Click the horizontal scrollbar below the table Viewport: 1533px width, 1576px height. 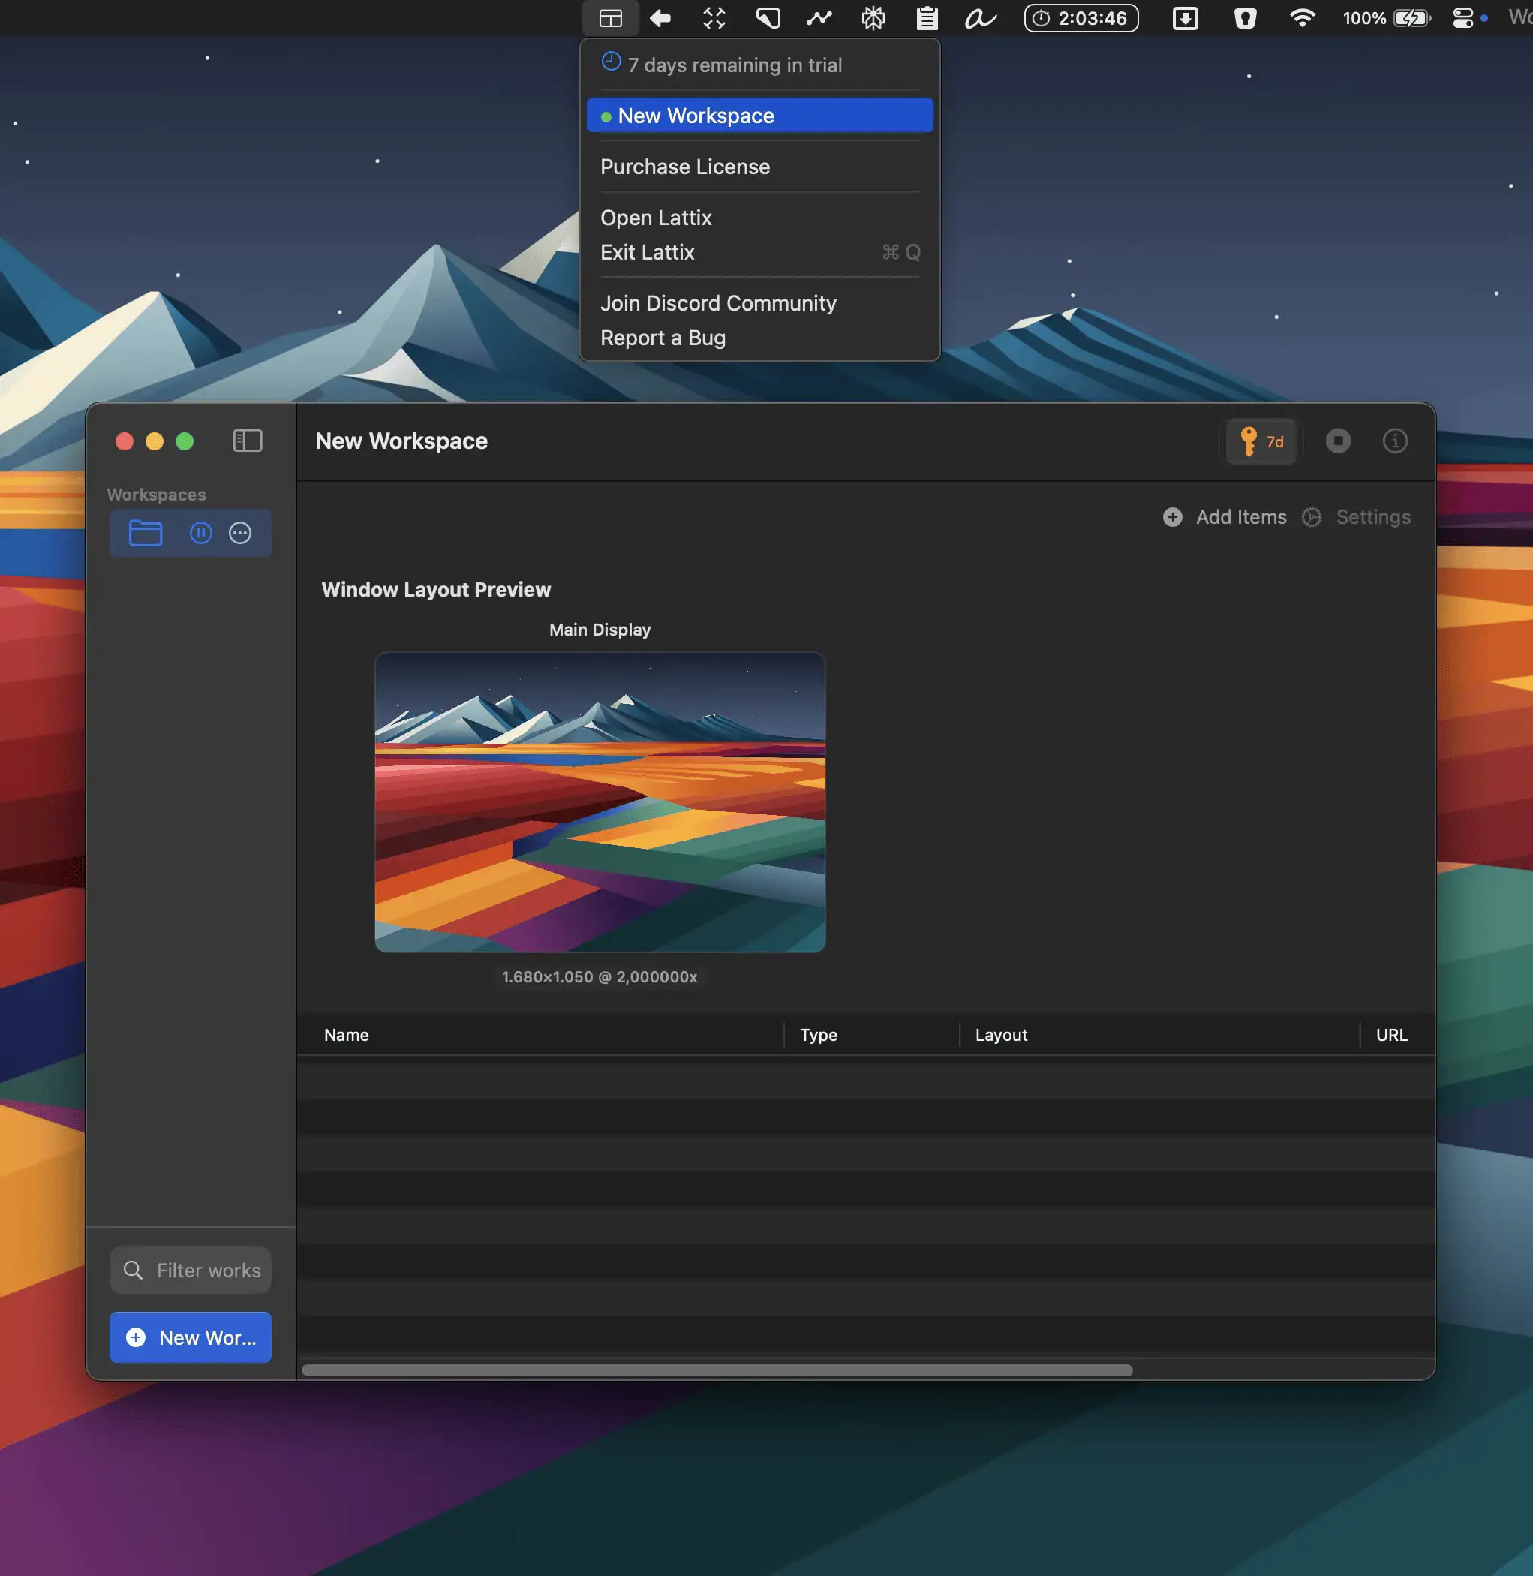pos(717,1370)
